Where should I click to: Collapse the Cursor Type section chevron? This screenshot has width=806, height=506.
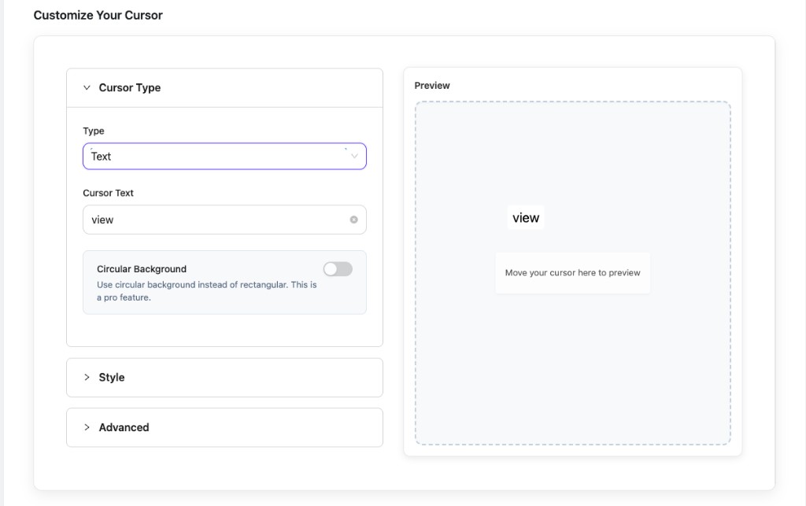click(87, 88)
